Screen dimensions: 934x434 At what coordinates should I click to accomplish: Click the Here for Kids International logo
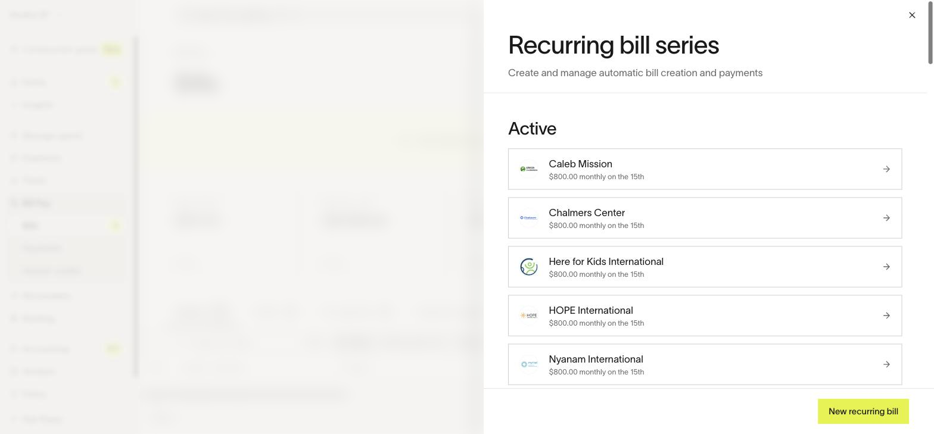[x=529, y=267]
